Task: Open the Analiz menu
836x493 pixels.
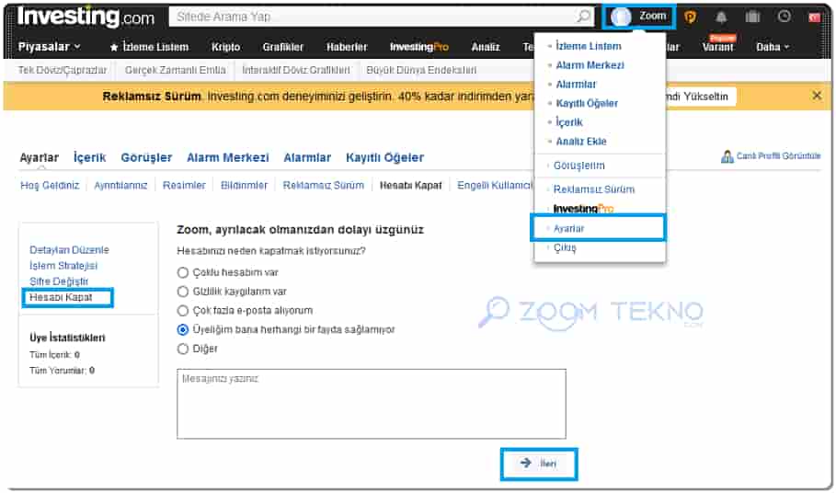Action: point(486,47)
